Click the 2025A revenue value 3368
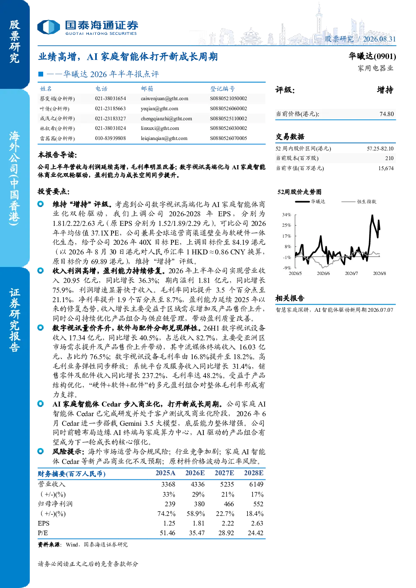 click(168, 484)
